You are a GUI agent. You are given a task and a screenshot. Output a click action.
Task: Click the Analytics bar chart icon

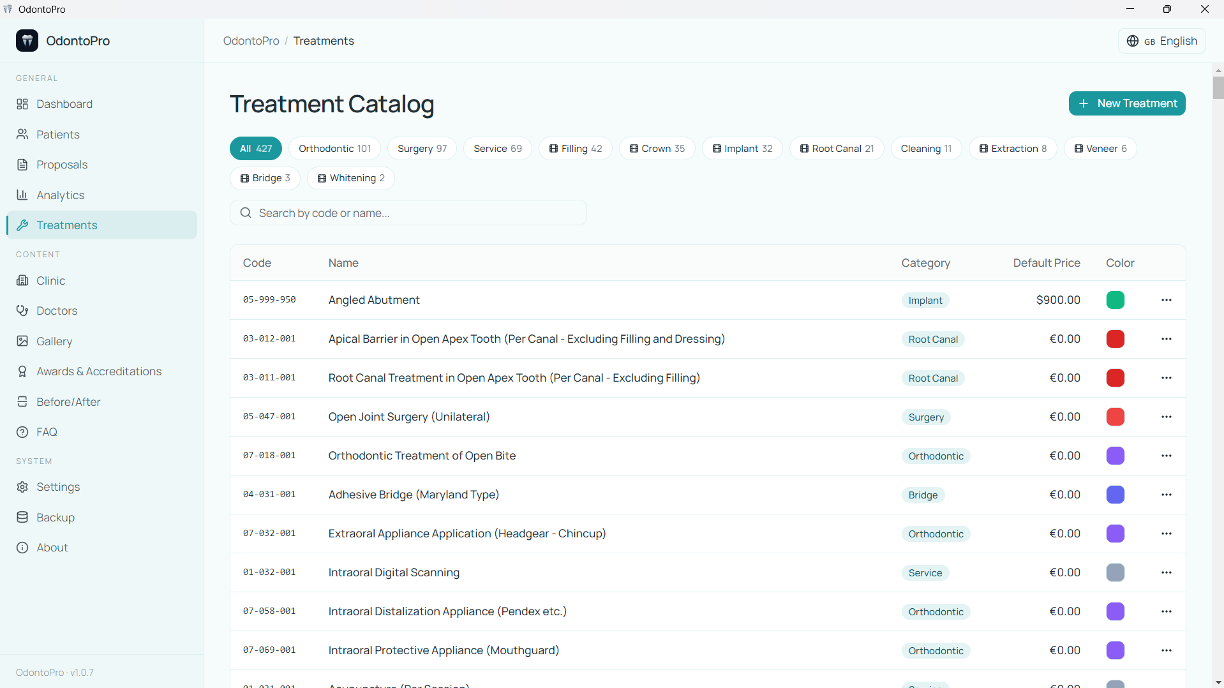pos(22,195)
